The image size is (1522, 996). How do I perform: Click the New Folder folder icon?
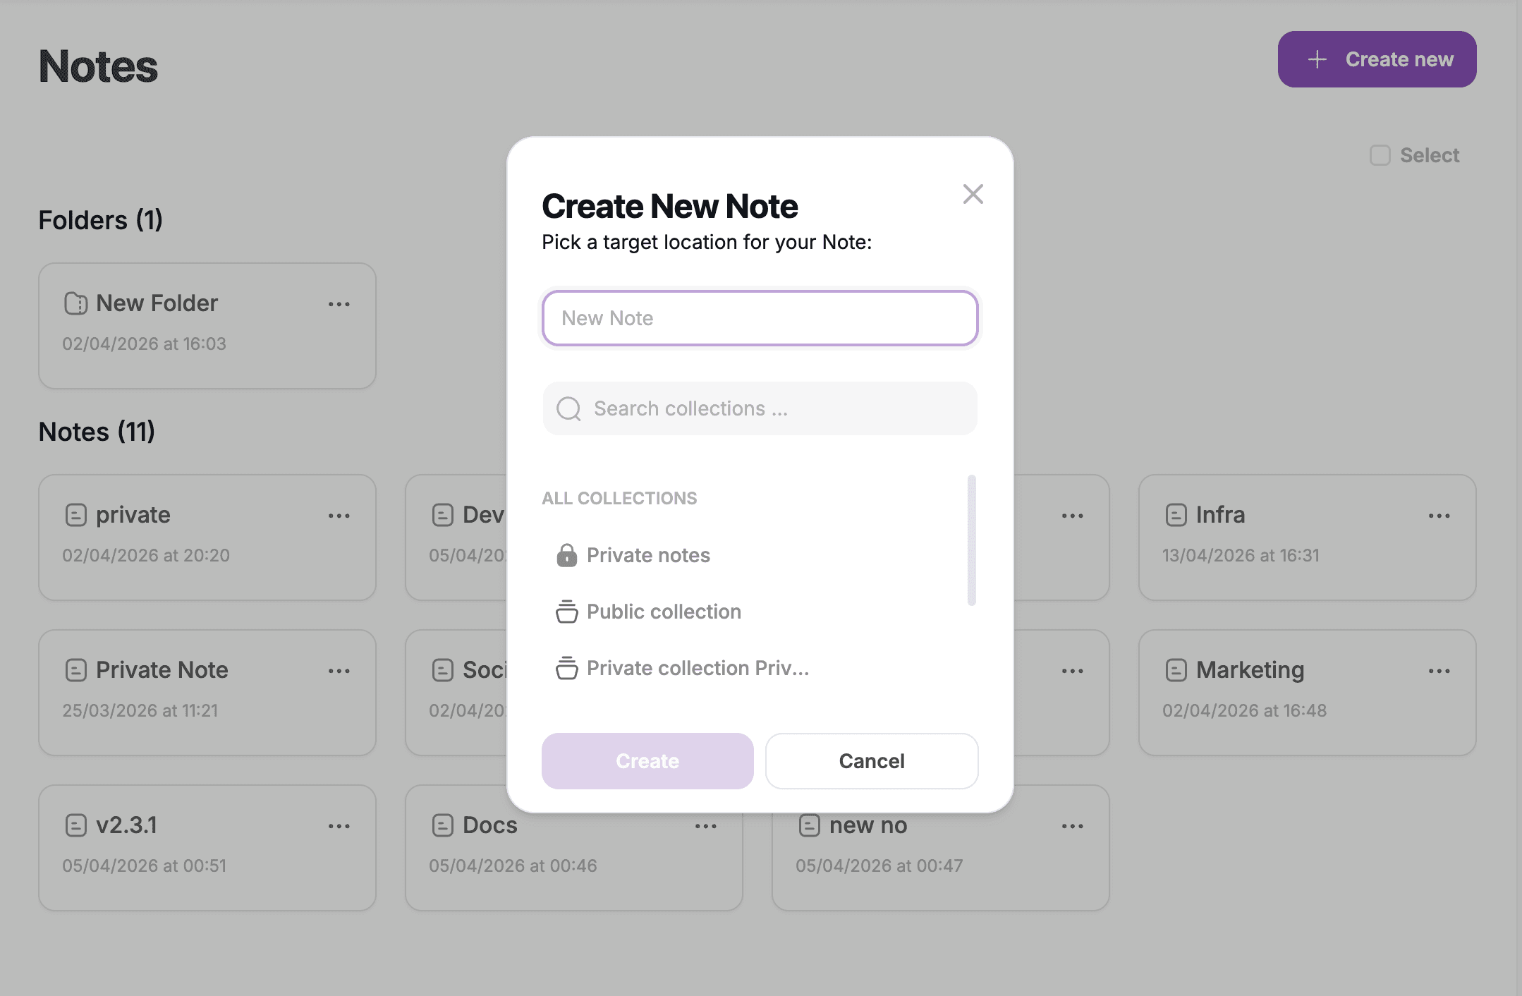(75, 303)
